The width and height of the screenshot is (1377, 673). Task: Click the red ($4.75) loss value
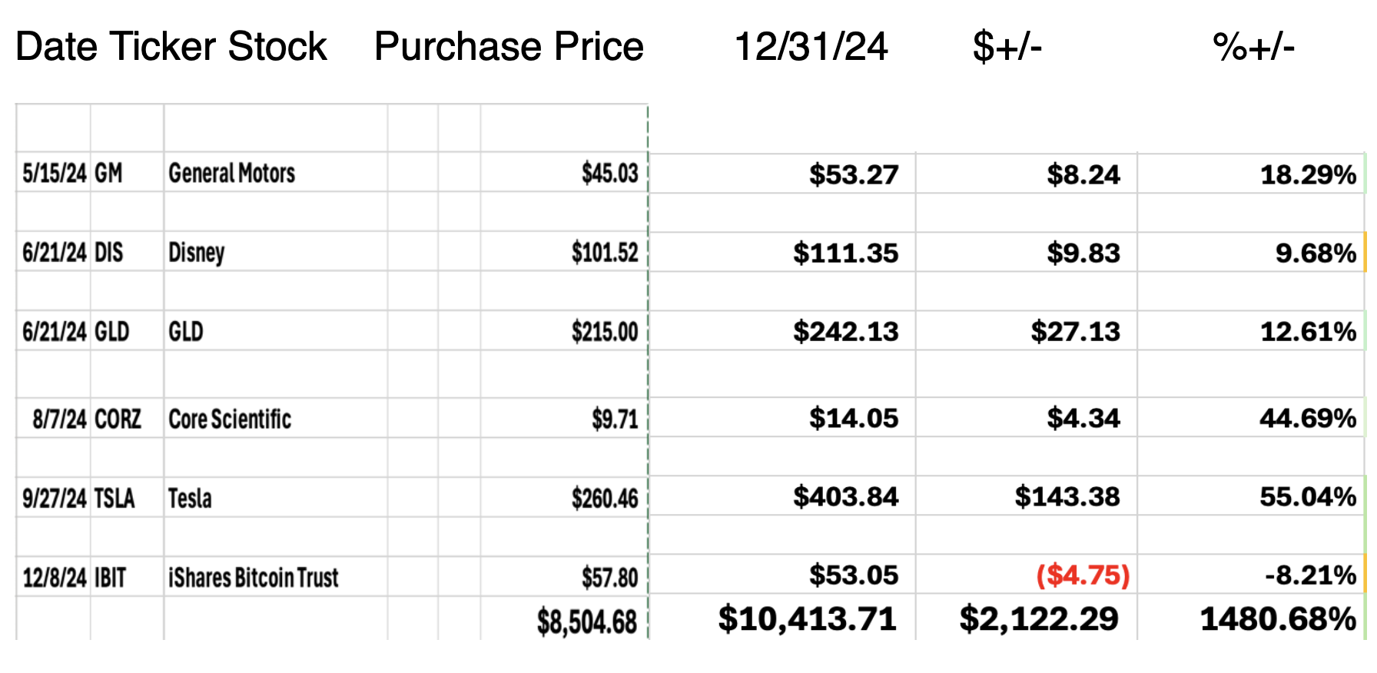(x=1083, y=575)
